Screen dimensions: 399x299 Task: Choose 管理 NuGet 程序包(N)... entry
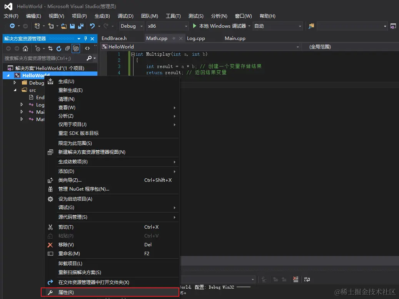[x=112, y=189]
